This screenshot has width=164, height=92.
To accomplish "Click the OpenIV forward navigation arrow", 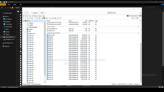I will pyautogui.click(x=28, y=13).
